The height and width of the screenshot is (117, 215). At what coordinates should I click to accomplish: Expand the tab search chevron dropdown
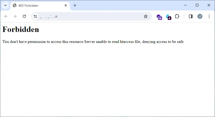(x=5, y=5)
